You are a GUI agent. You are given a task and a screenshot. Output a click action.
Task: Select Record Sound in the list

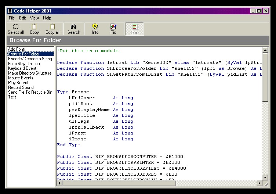pyautogui.click(x=30, y=87)
